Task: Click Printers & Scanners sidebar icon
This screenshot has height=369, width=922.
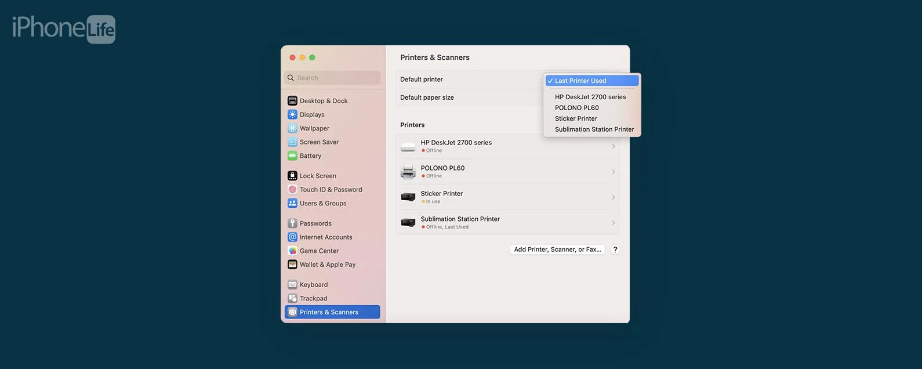Action: pyautogui.click(x=293, y=312)
